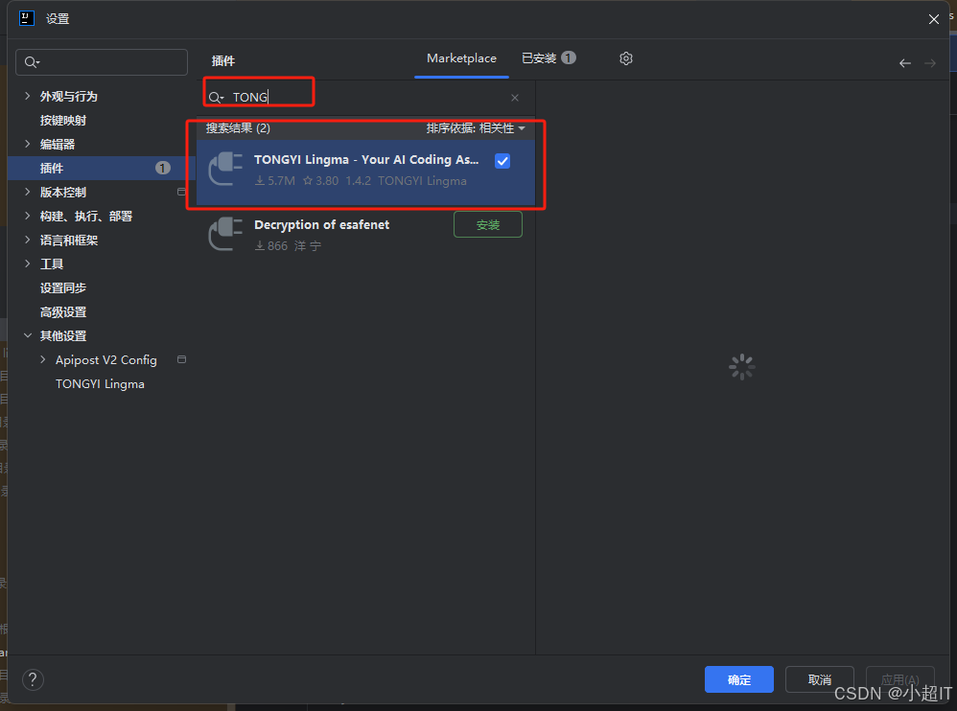Click the 866 downloads count
Viewport: 957px width, 711px height.
pos(271,245)
